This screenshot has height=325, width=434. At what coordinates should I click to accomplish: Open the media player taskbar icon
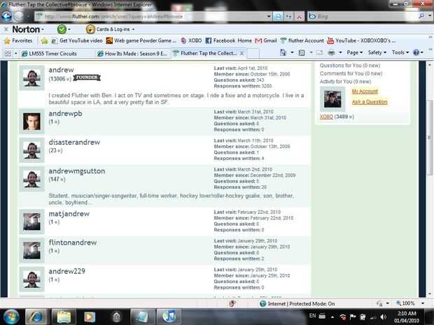pos(90,317)
